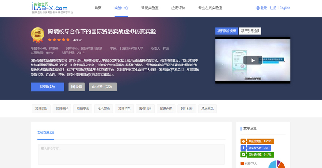
Task: Click the orange 实验浏览量 icon
Action: (243, 141)
